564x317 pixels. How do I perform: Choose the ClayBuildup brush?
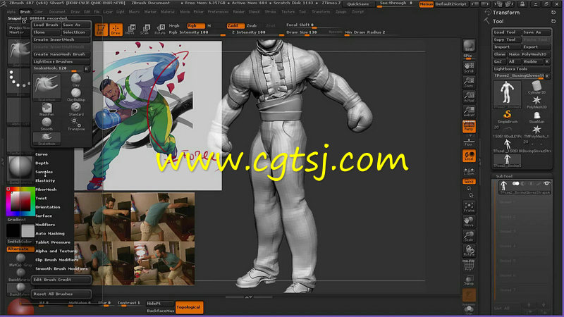tap(76, 94)
